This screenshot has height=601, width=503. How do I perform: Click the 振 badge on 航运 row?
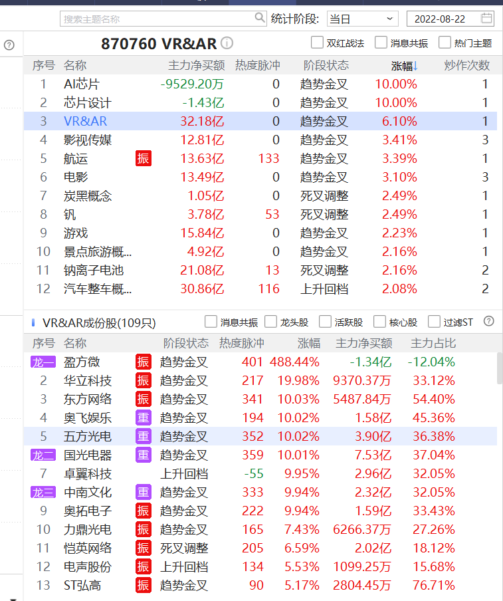[144, 158]
